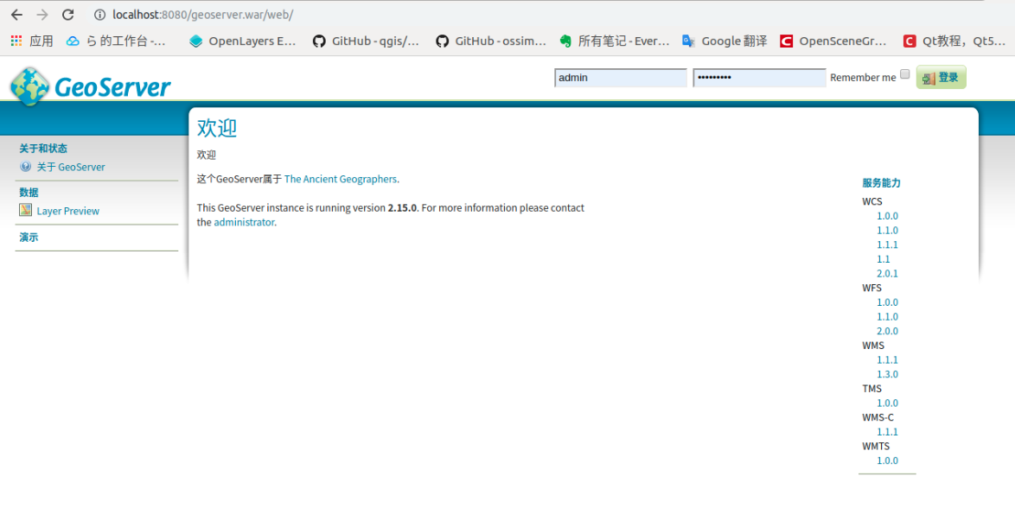1015x508 pixels.
Task: Reload the page with the refresh icon
Action: coord(67,15)
